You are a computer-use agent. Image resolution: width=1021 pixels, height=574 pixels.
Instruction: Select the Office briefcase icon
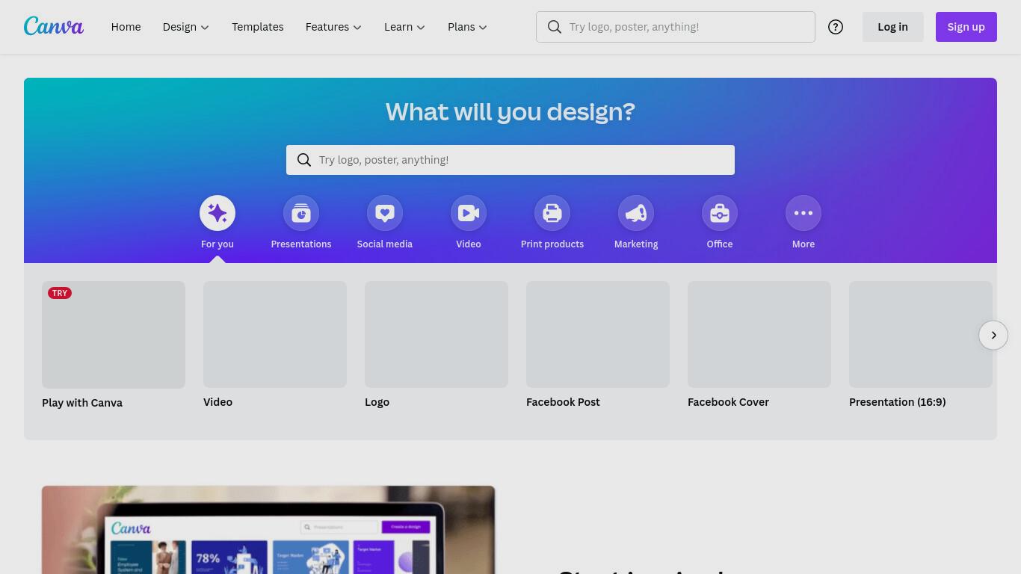720,213
